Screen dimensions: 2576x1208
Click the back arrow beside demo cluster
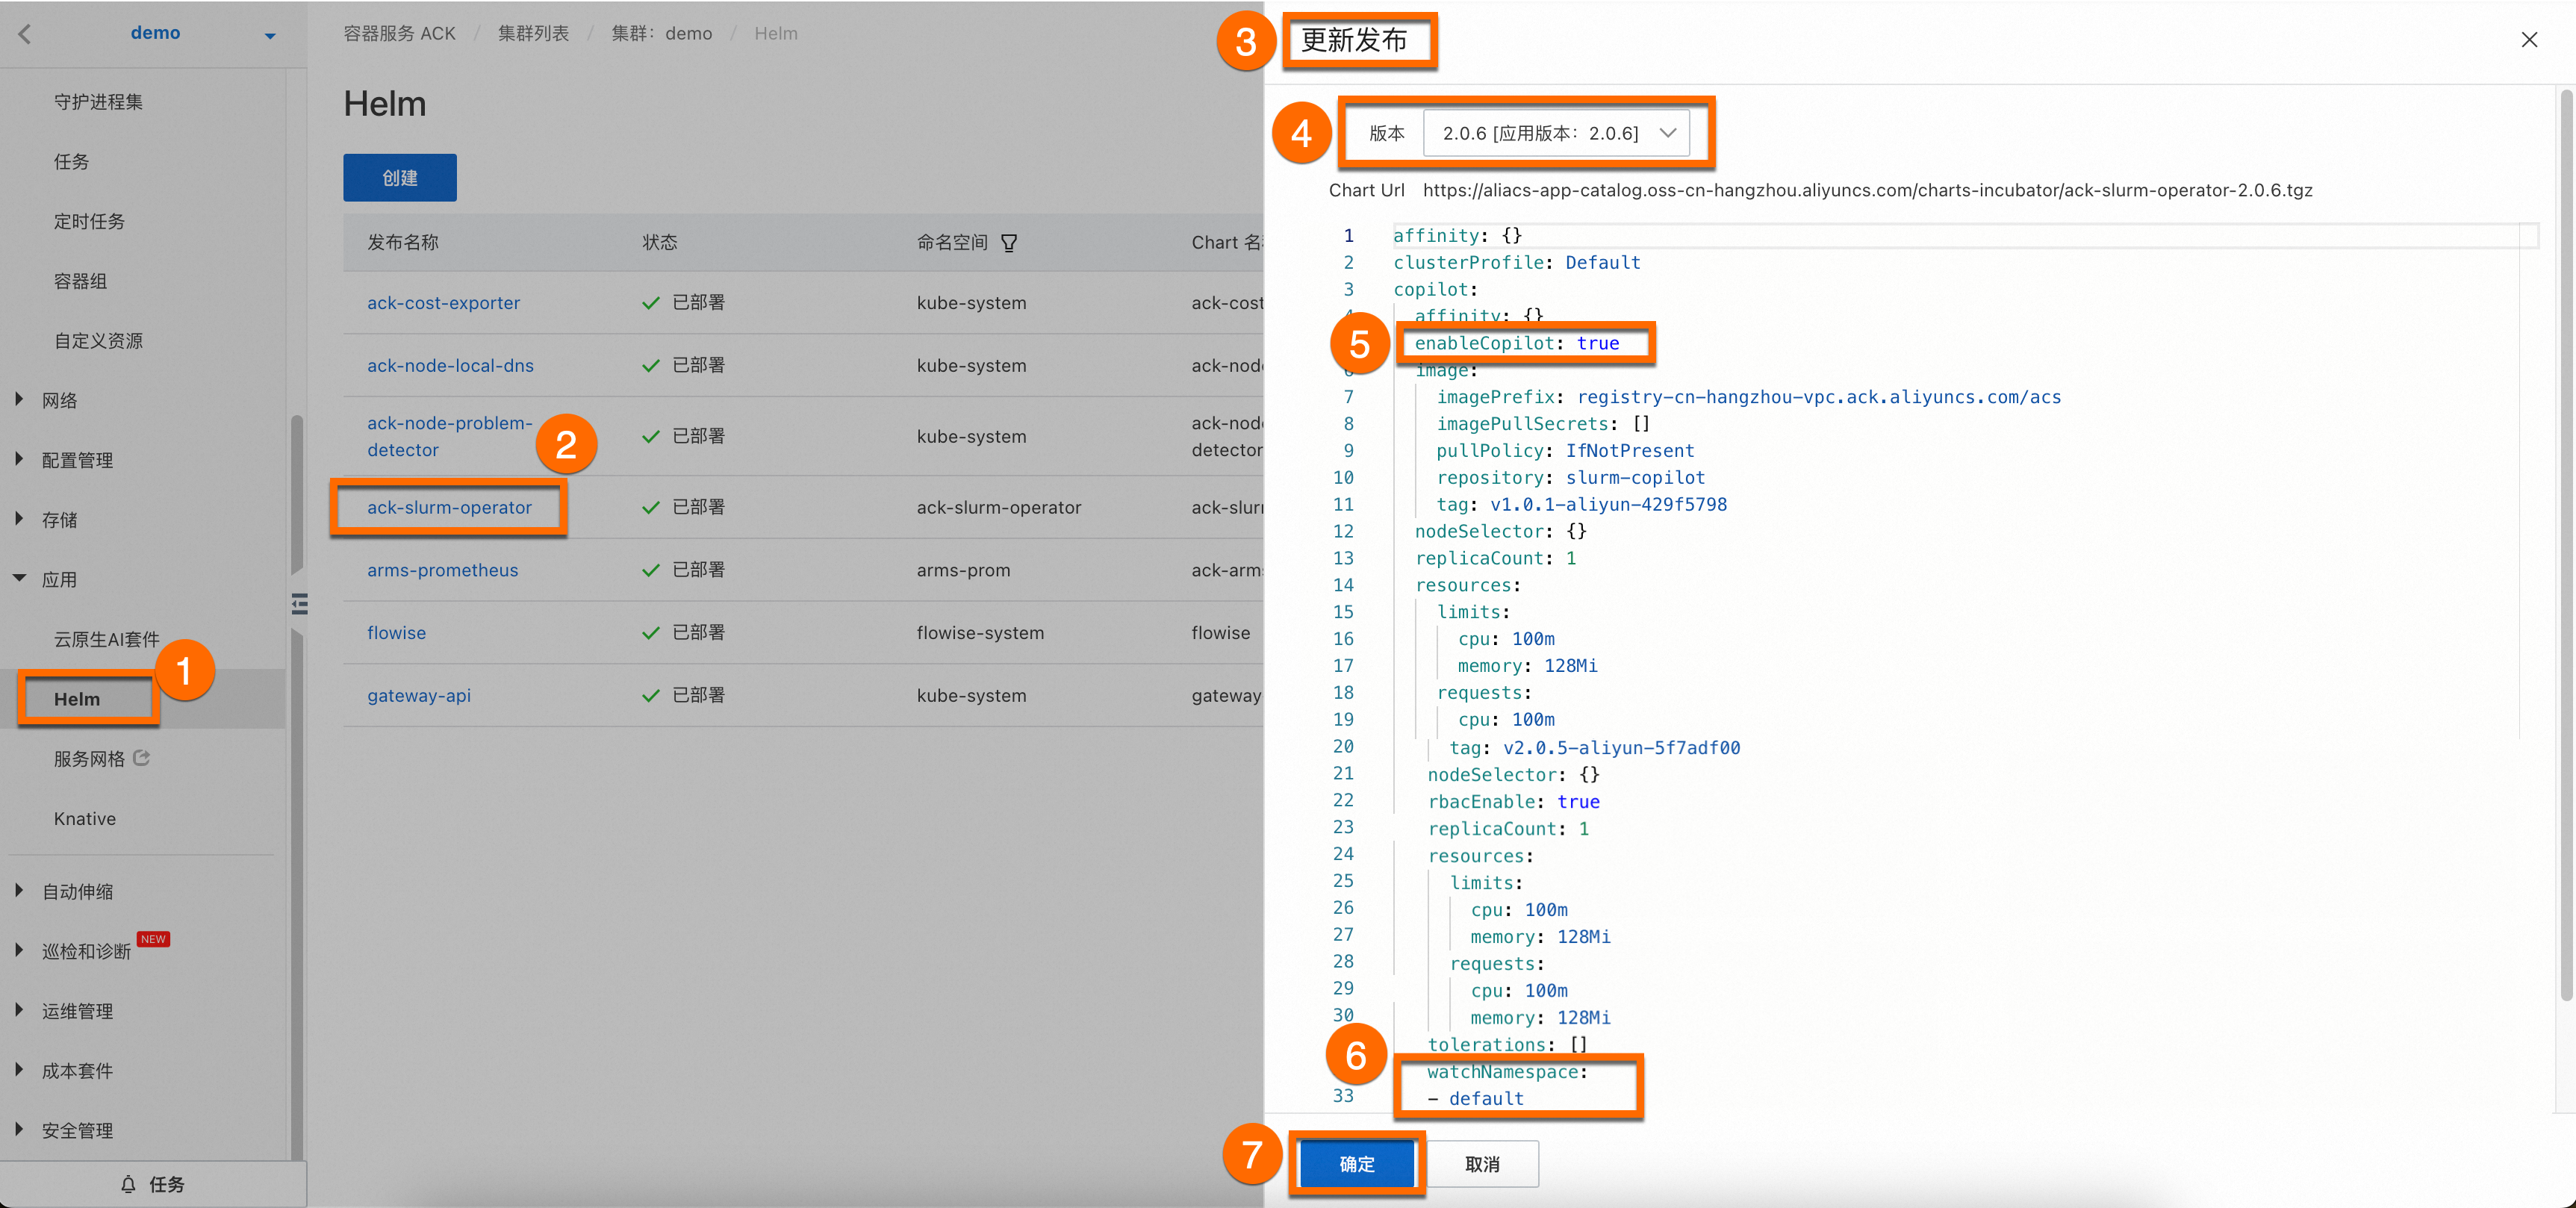(25, 34)
